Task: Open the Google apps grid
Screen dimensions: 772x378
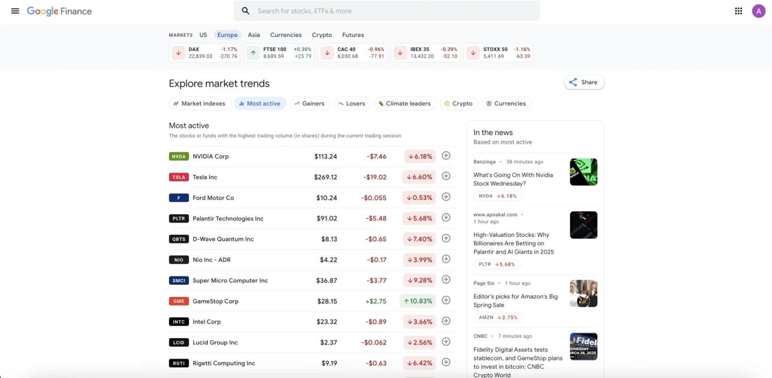Action: click(739, 11)
